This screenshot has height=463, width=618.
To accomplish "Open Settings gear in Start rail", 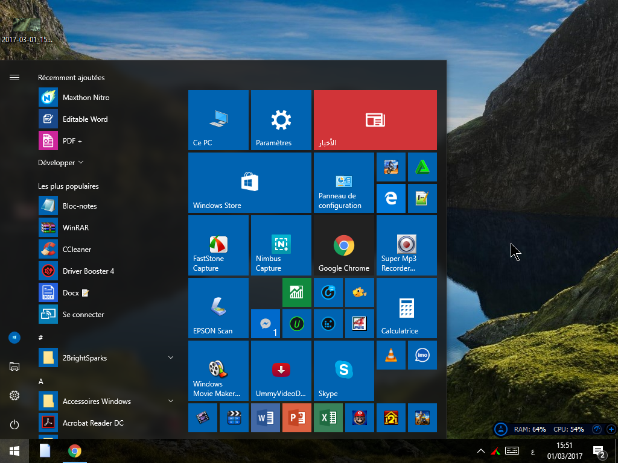I will (x=14, y=395).
